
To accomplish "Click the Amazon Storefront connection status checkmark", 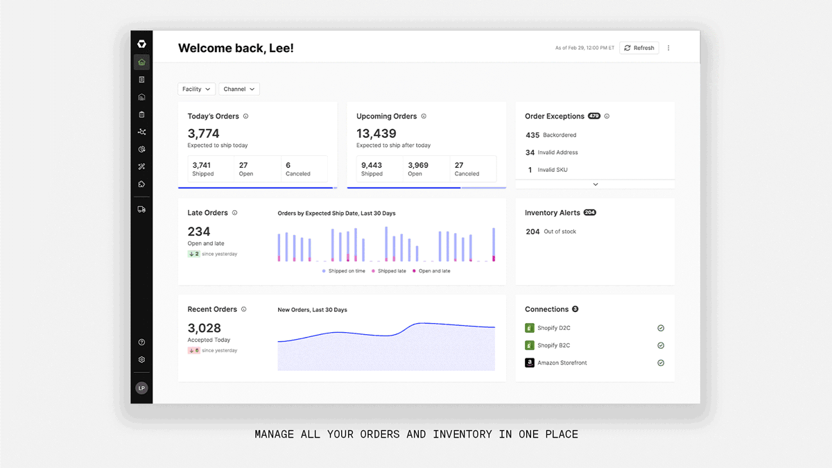I will click(x=661, y=363).
